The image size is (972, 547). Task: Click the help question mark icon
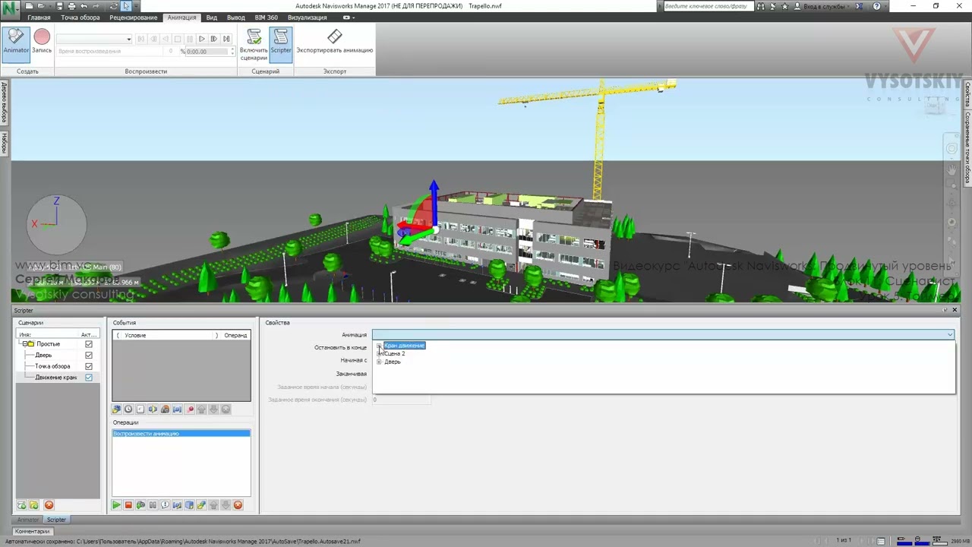click(x=877, y=6)
